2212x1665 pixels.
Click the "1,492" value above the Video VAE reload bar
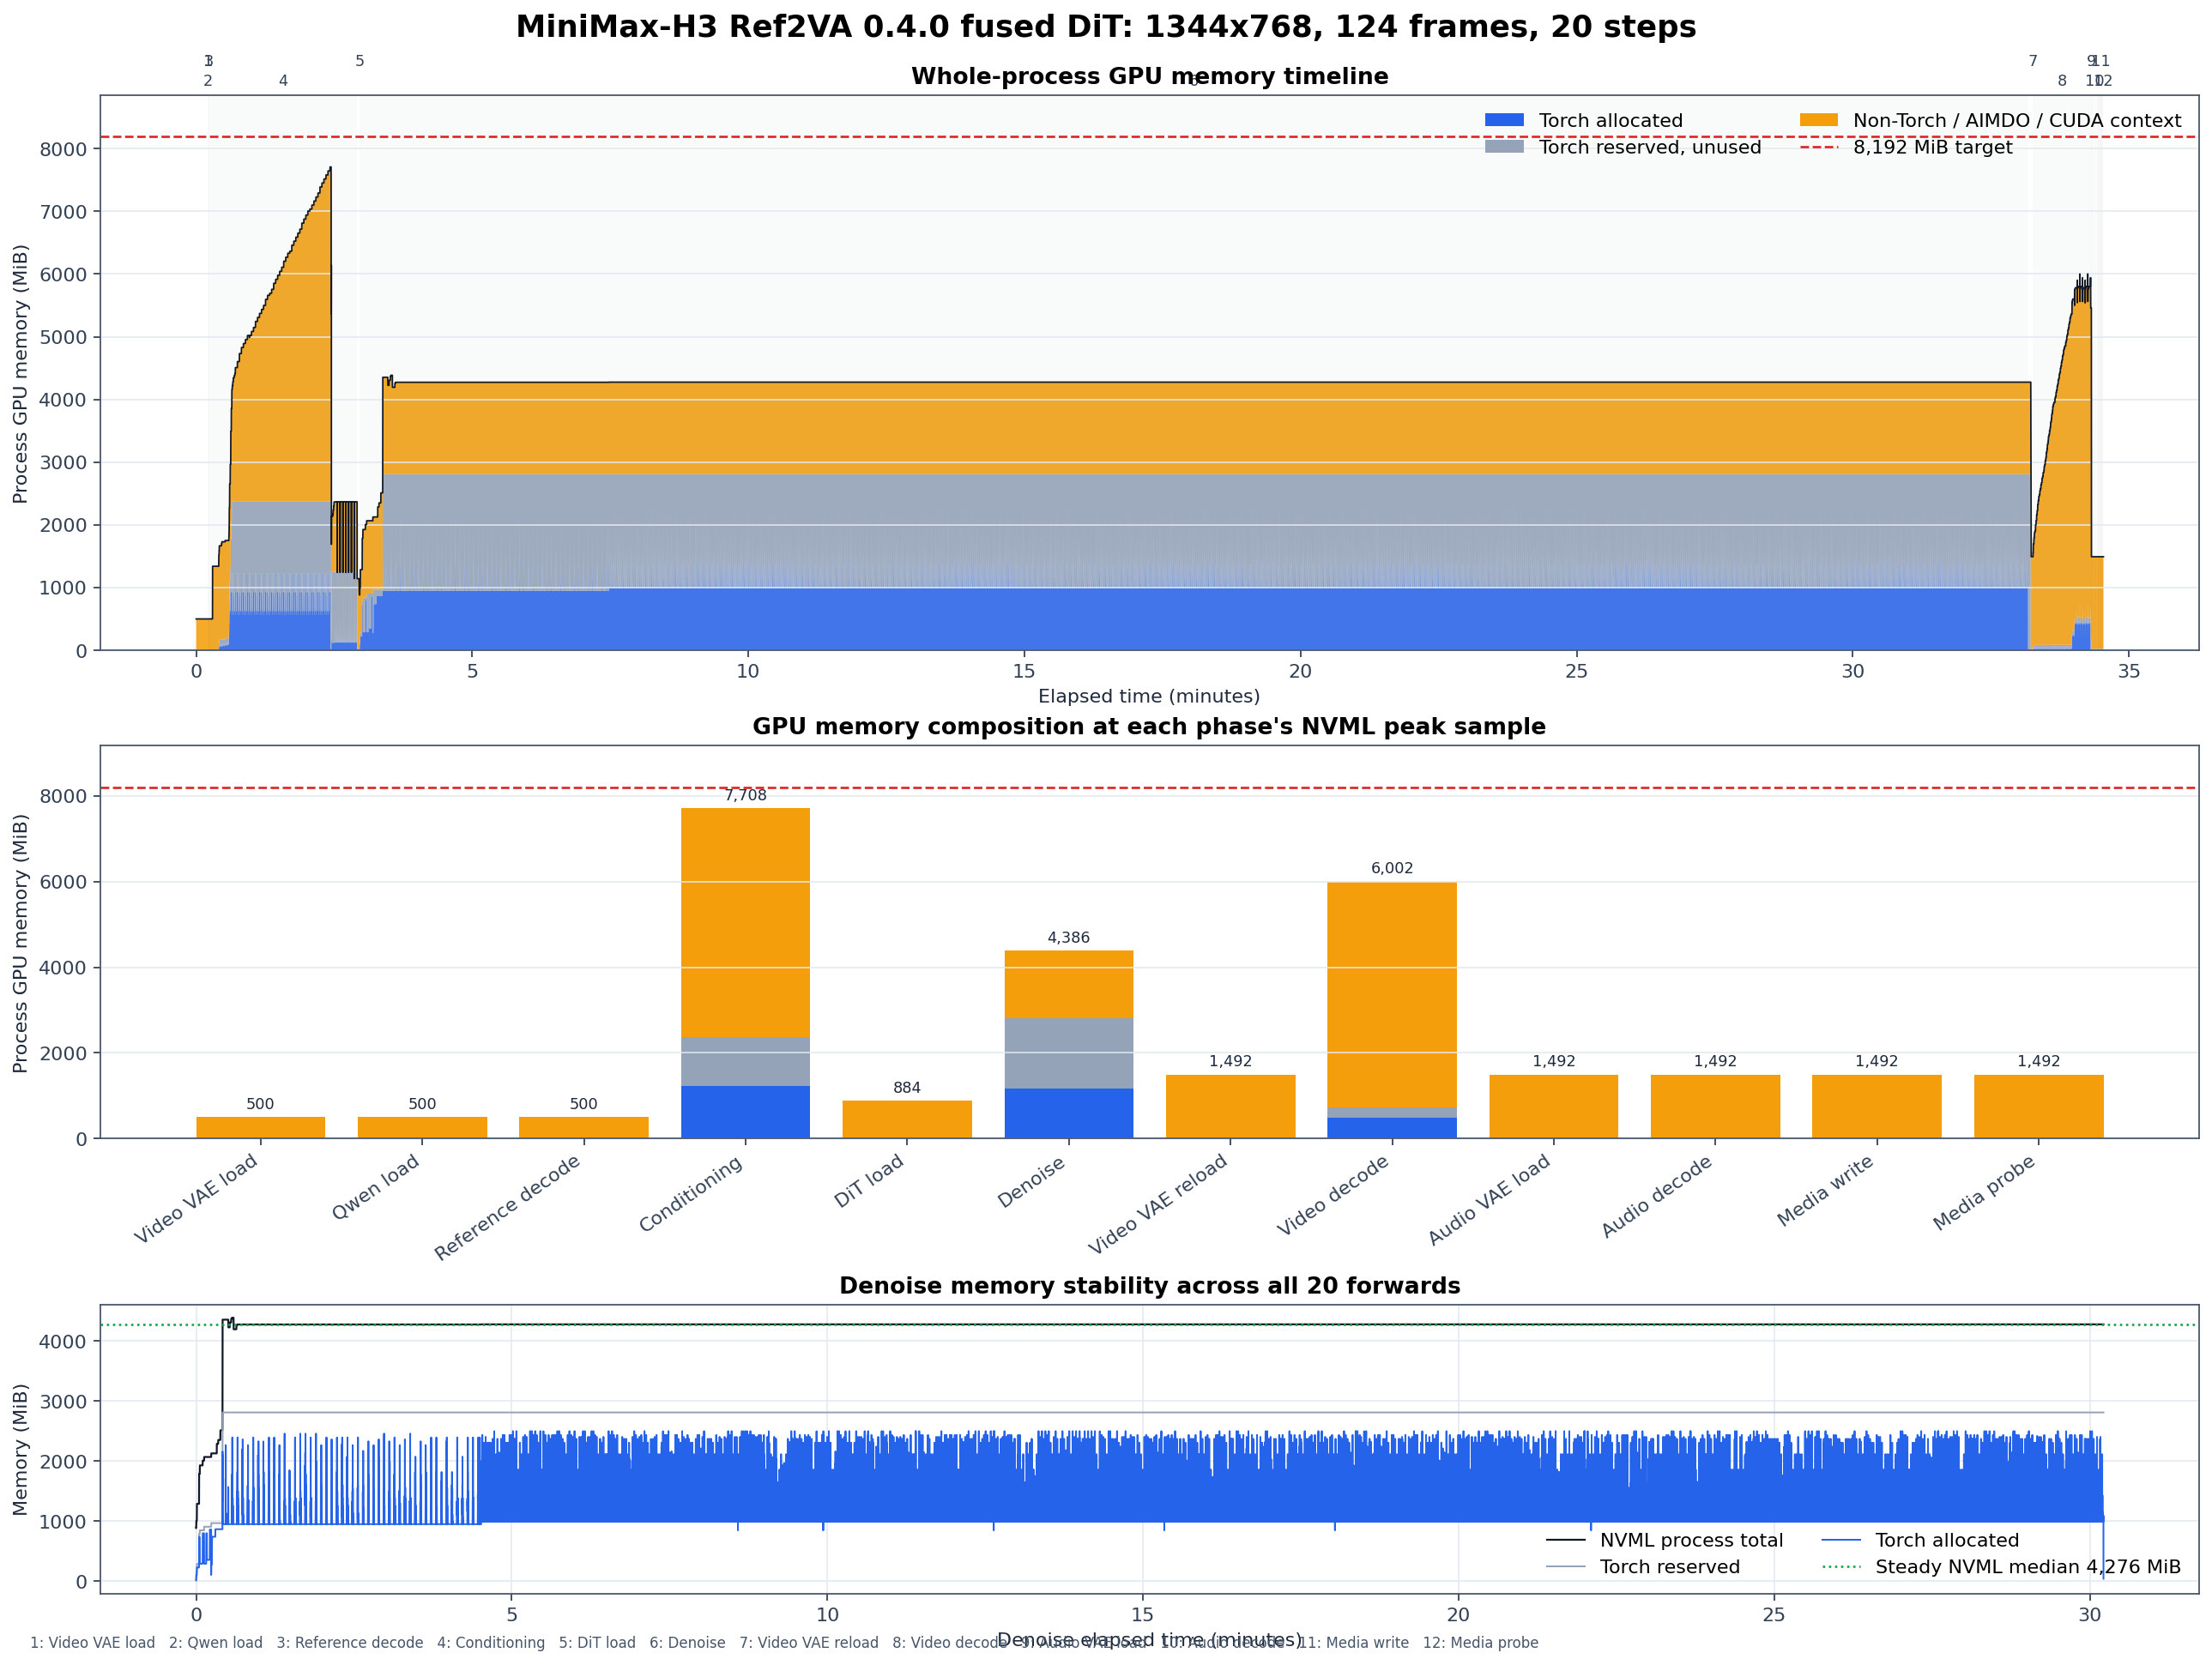tap(1230, 1061)
